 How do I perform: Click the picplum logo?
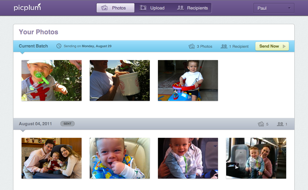point(27,8)
